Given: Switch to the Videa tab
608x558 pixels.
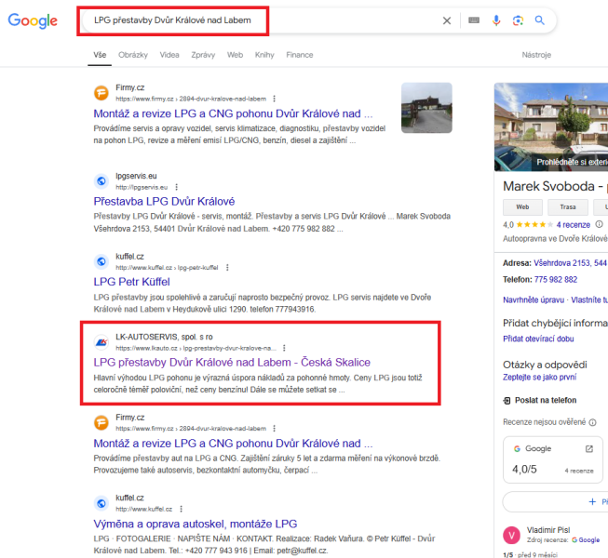Looking at the screenshot, I should click(169, 55).
